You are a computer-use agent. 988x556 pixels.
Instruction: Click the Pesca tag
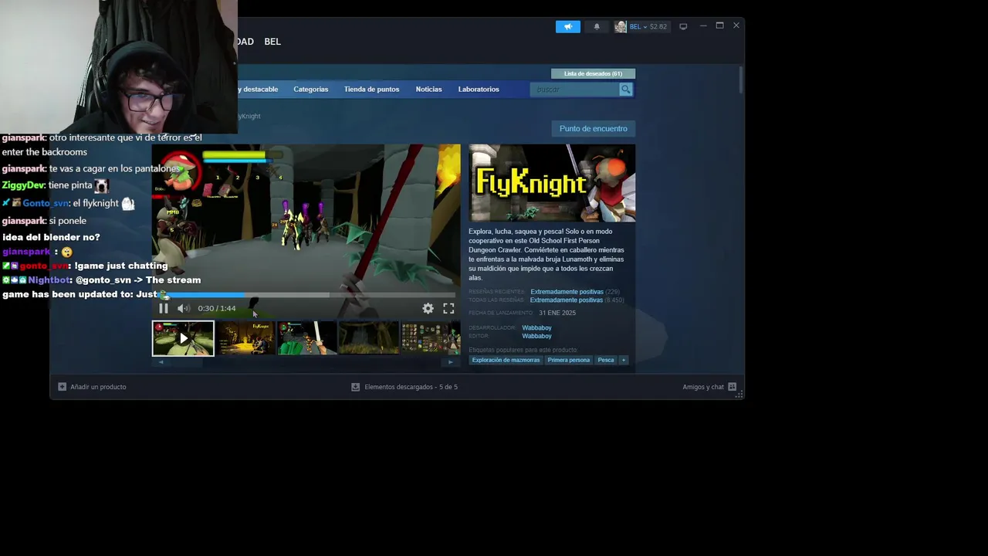tap(606, 360)
